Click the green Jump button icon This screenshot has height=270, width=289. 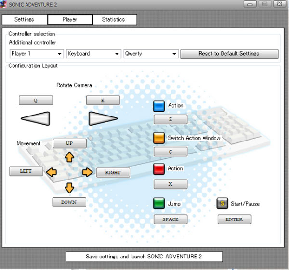[159, 204]
